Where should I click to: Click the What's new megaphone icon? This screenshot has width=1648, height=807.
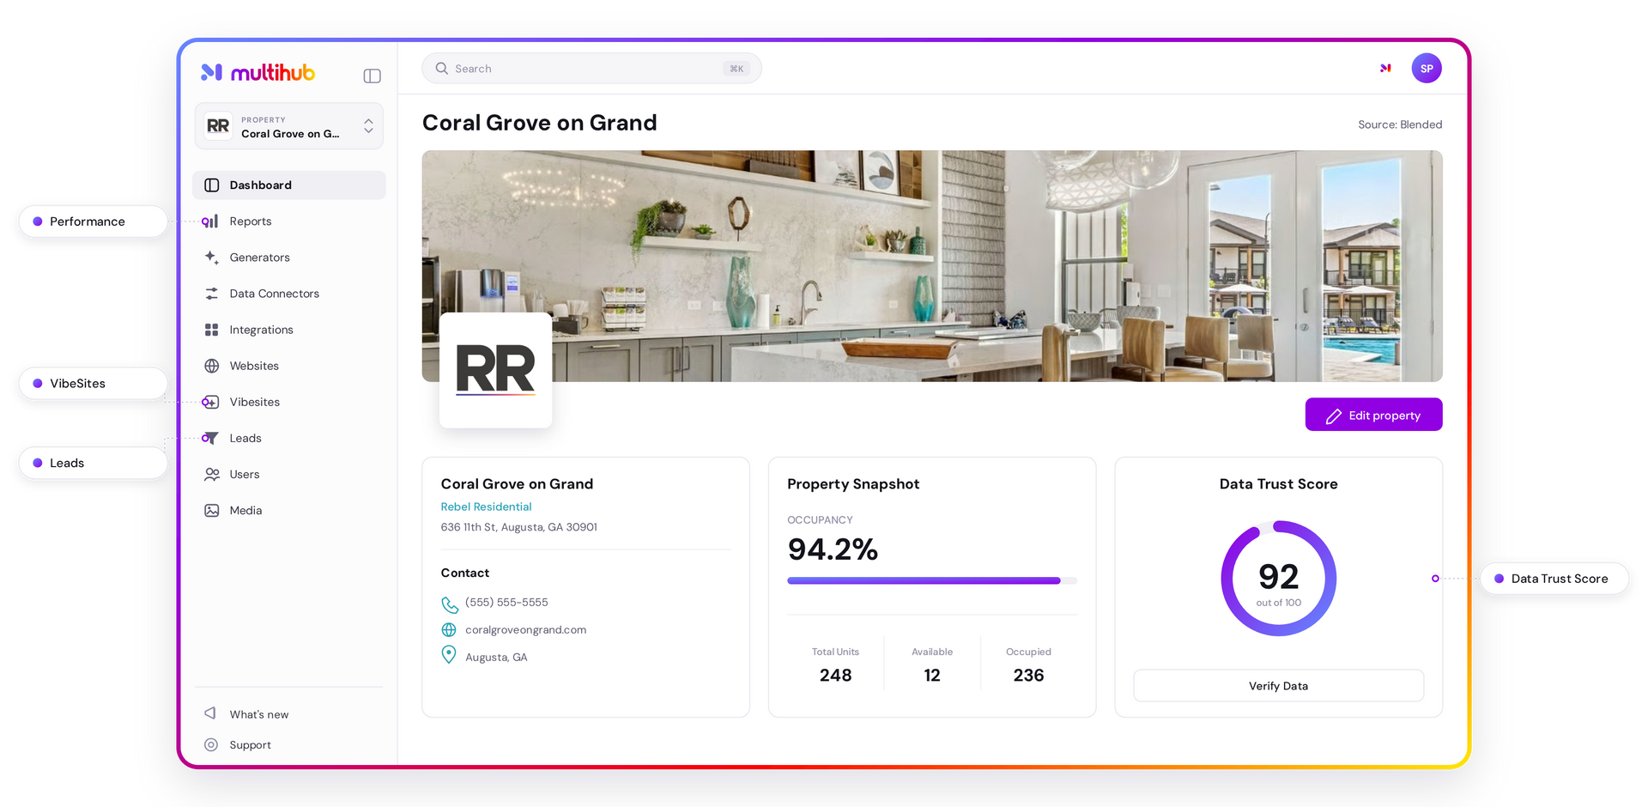point(210,713)
